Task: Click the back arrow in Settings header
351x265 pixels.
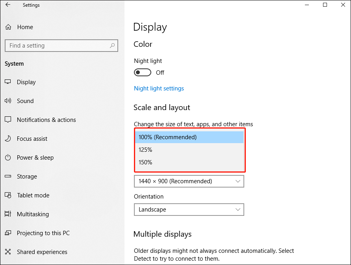Action: pos(8,5)
